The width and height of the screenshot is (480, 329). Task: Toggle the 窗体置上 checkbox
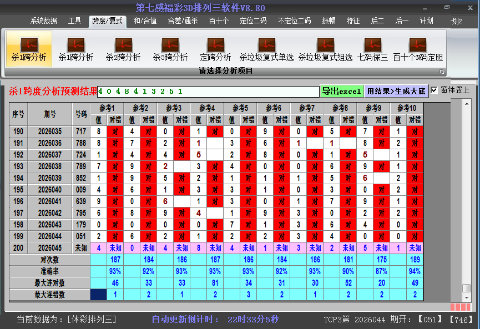click(x=434, y=90)
